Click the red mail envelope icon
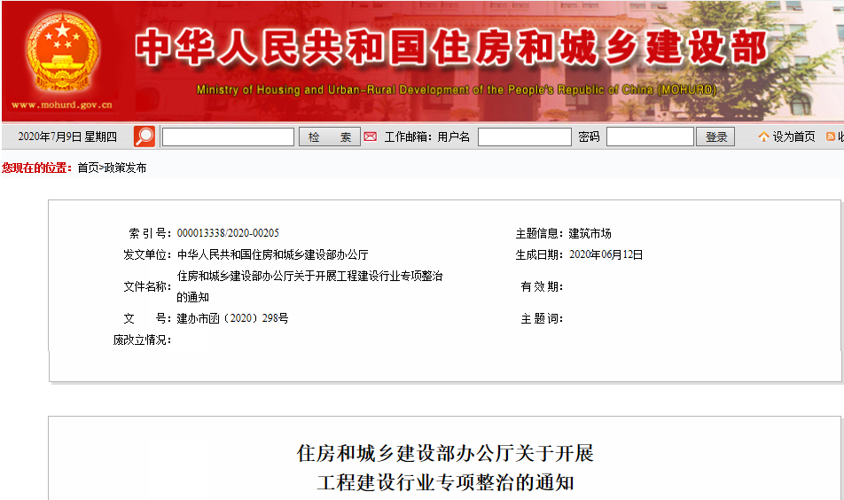 tap(371, 137)
